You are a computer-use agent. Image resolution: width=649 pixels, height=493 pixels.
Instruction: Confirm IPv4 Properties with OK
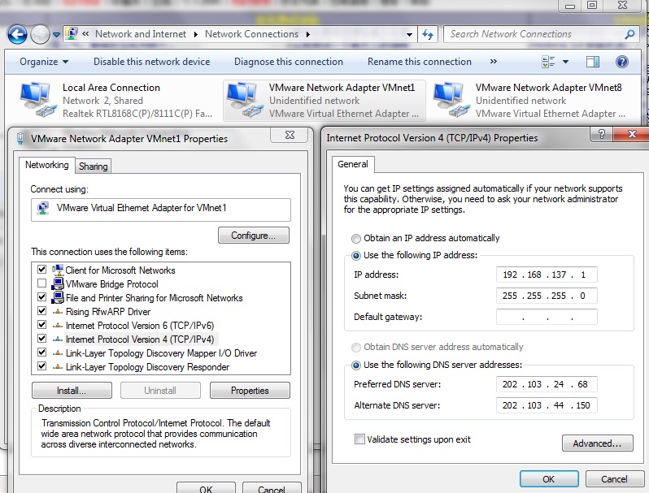[549, 479]
